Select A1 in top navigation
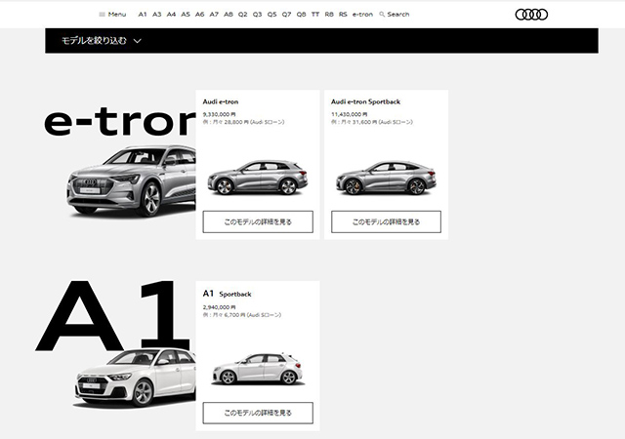625x439 pixels. pyautogui.click(x=143, y=15)
